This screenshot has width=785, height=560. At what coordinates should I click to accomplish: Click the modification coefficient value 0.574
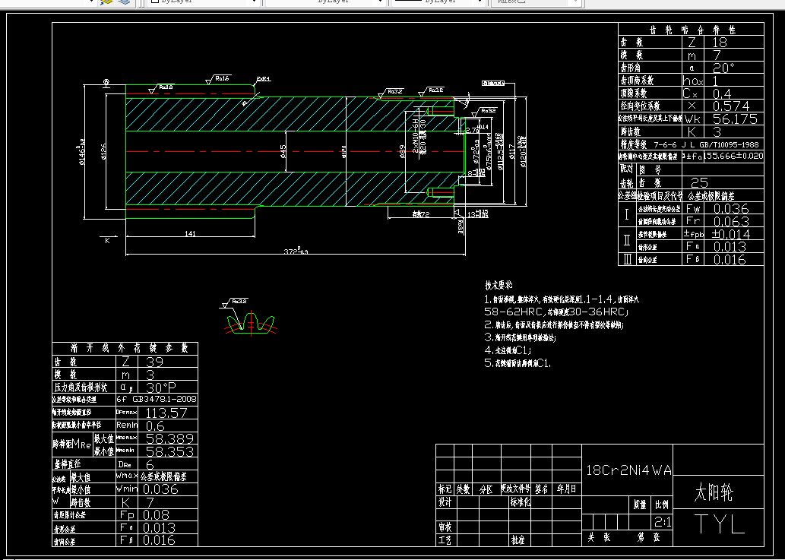[x=730, y=106]
